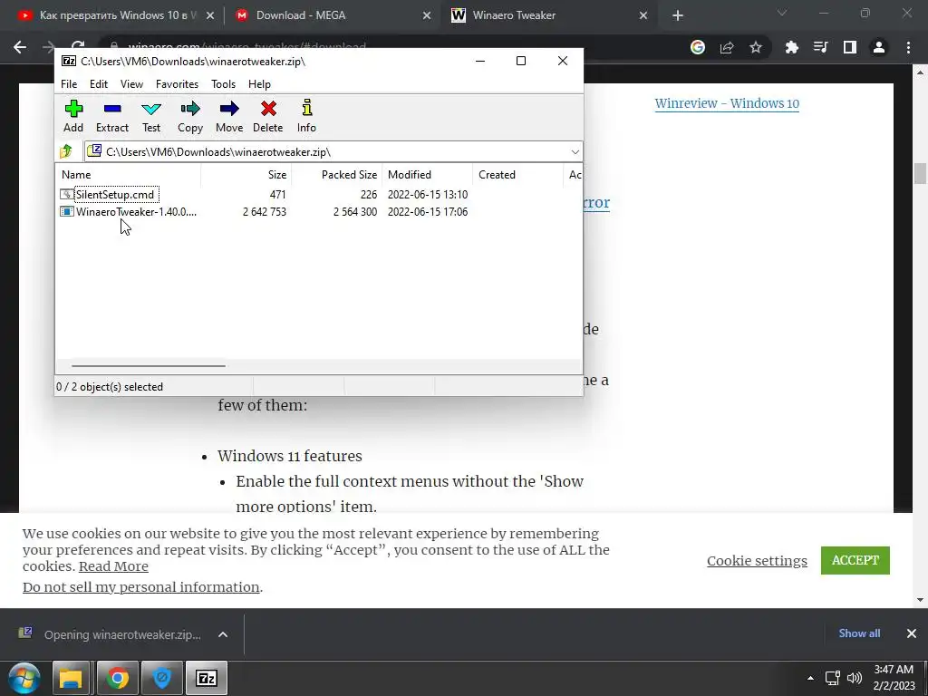Close the downloads bar
Viewport: 928px width, 696px height.
912,633
